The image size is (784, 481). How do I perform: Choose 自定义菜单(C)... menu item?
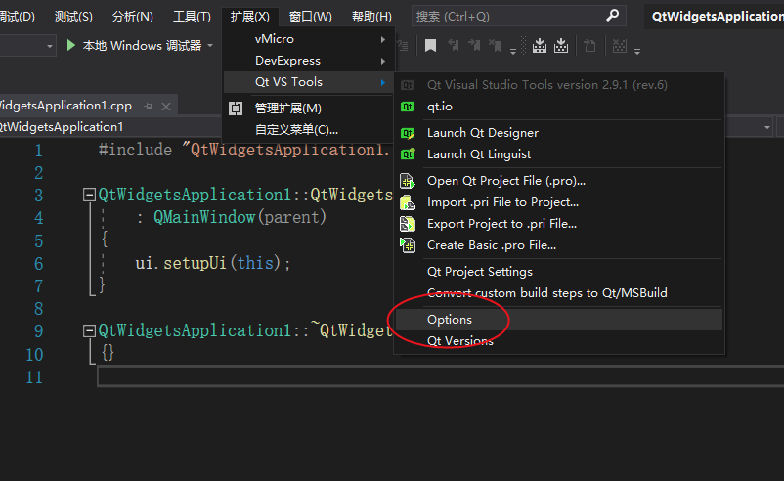click(309, 130)
